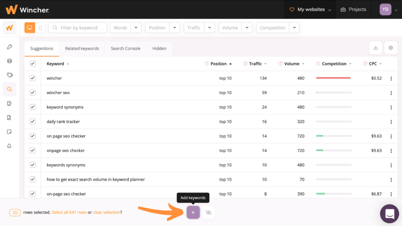Image resolution: width=402 pixels, height=226 pixels.
Task: Open row menu for keywords synonyms
Action: [391, 165]
